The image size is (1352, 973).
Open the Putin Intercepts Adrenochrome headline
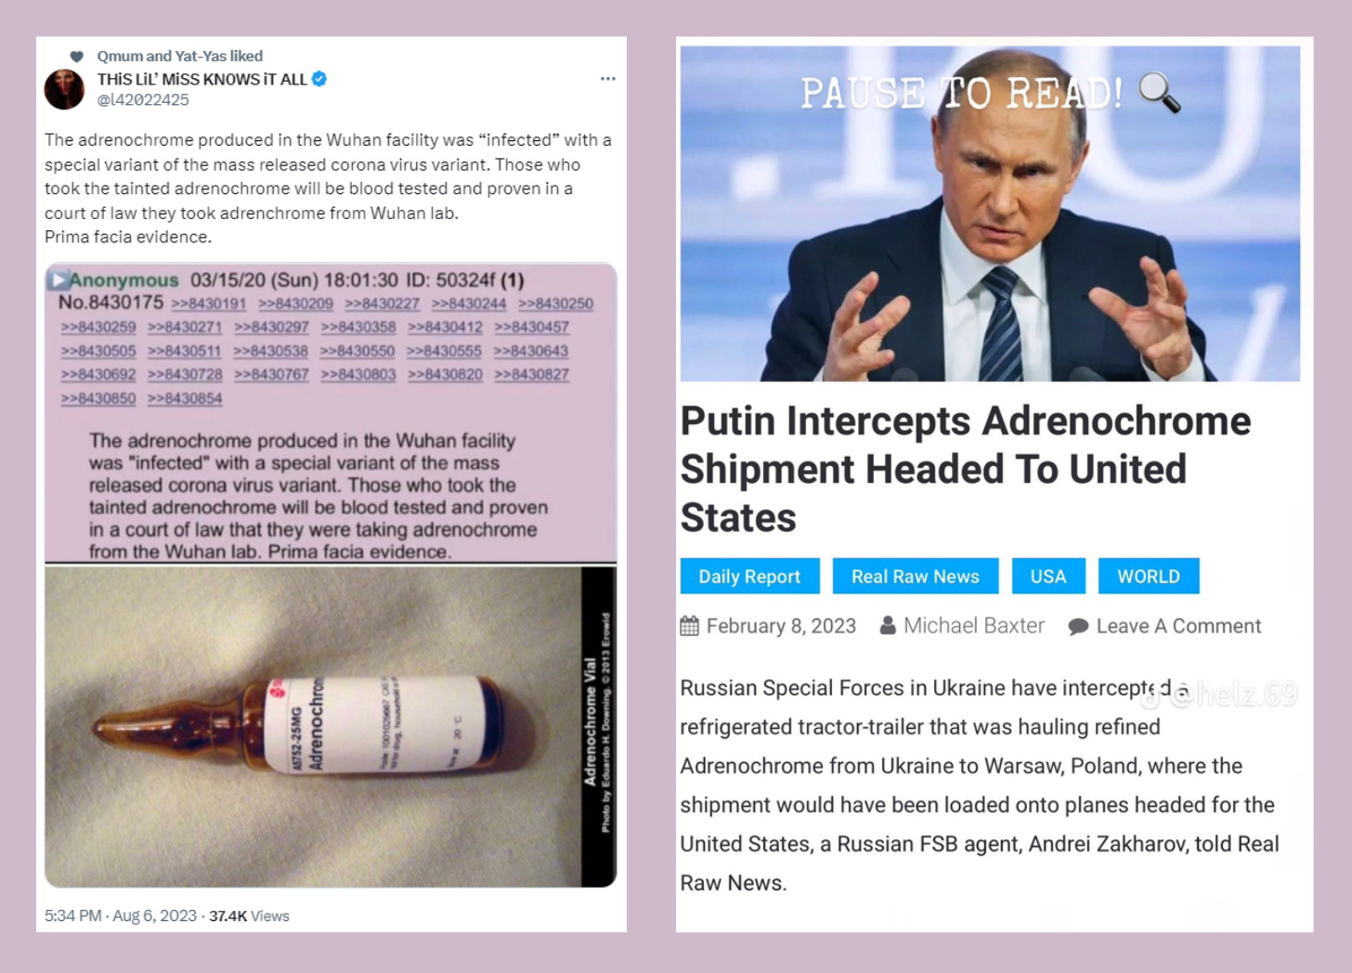(966, 469)
